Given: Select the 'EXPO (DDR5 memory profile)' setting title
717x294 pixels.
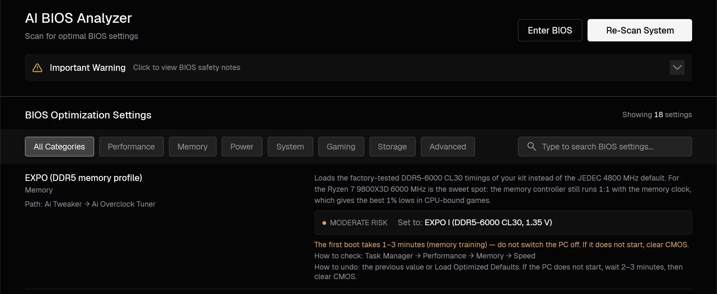Looking at the screenshot, I should click(x=83, y=178).
